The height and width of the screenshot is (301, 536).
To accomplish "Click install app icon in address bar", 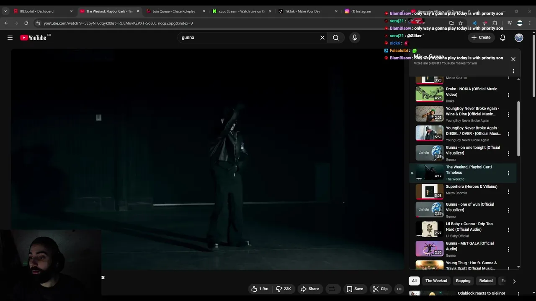I will (451, 23).
